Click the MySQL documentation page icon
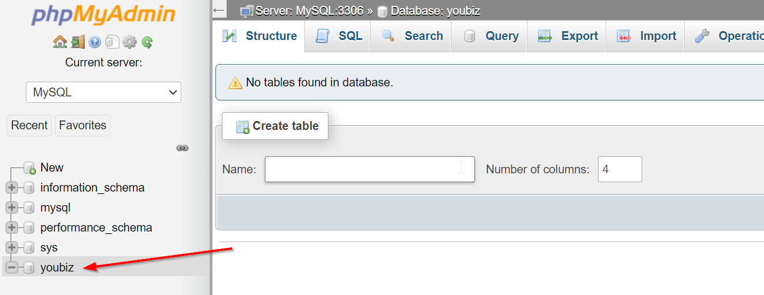This screenshot has height=295, width=764. tap(112, 42)
